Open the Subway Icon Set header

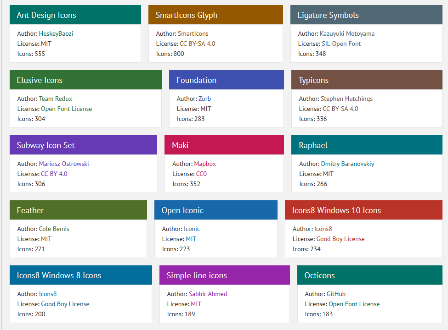point(83,145)
